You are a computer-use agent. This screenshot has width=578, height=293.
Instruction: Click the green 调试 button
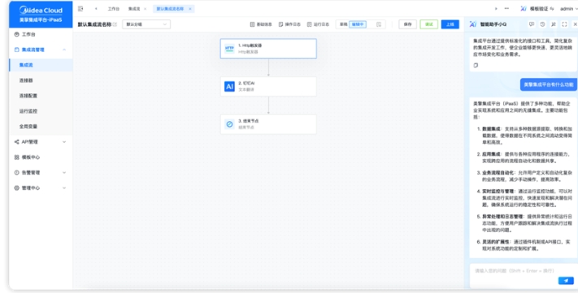(x=428, y=24)
